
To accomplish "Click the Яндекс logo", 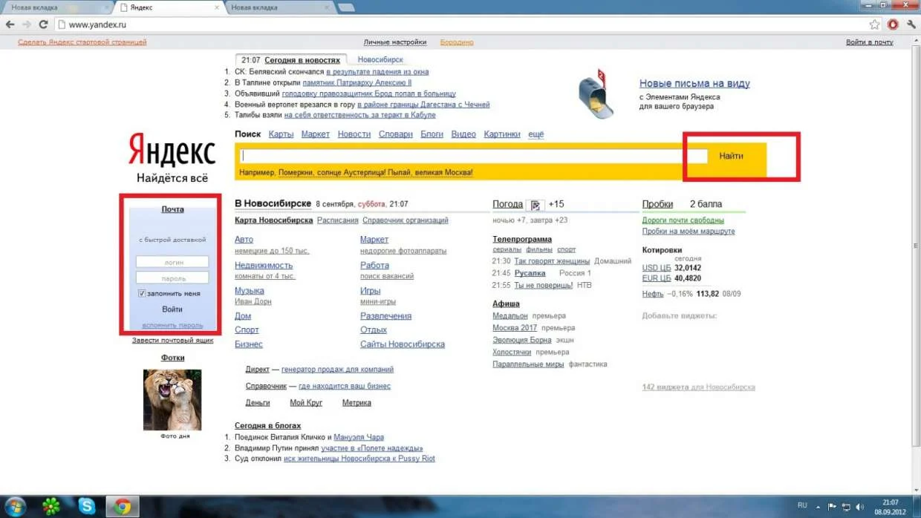I will 172,150.
